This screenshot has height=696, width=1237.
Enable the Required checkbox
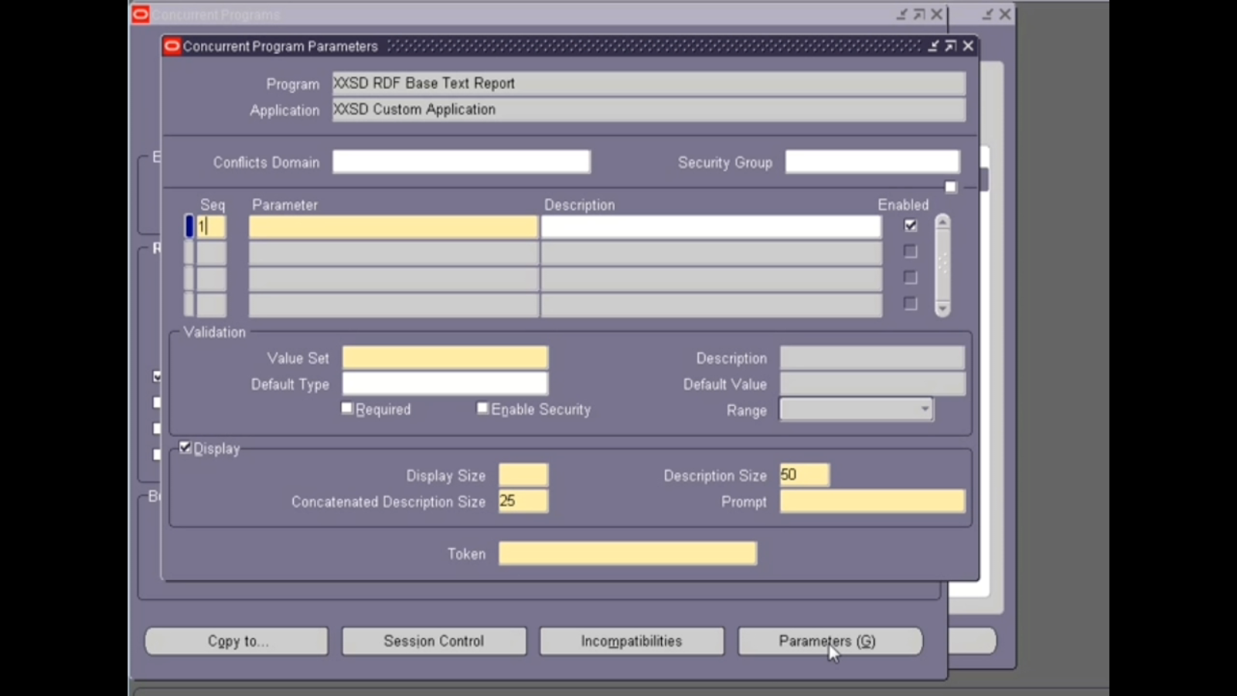(x=346, y=408)
